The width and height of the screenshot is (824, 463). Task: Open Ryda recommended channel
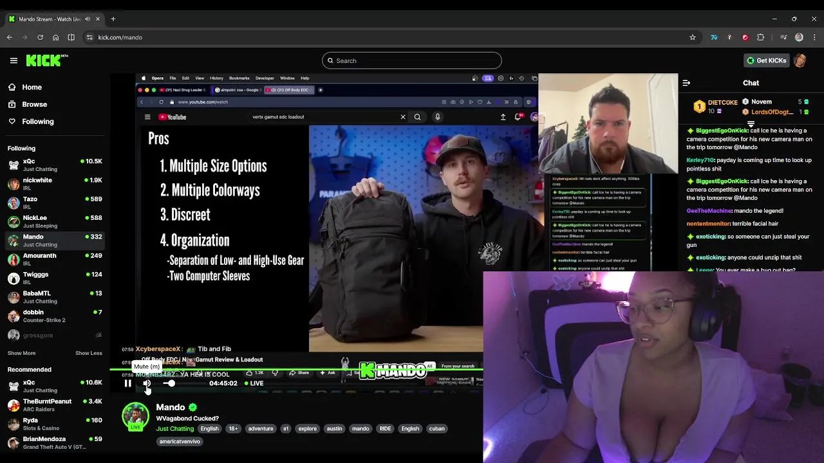pos(55,424)
